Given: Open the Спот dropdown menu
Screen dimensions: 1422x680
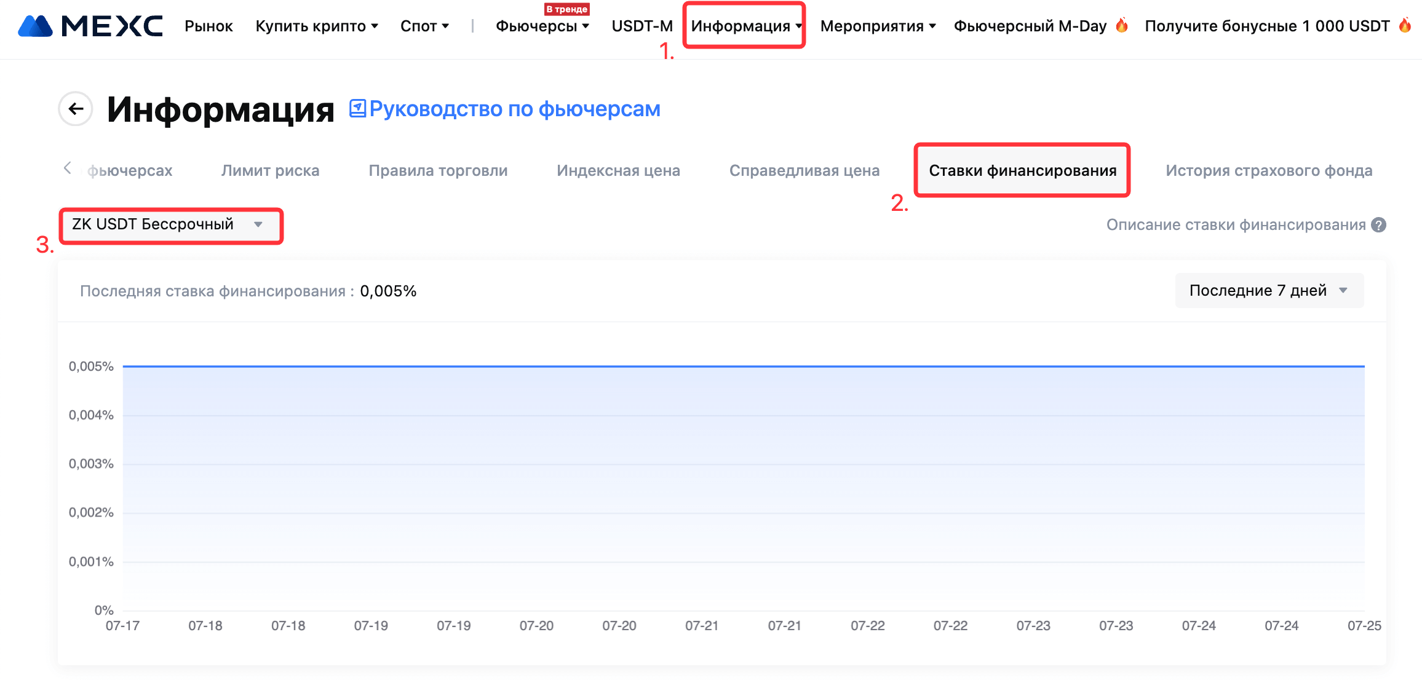Looking at the screenshot, I should point(424,26).
